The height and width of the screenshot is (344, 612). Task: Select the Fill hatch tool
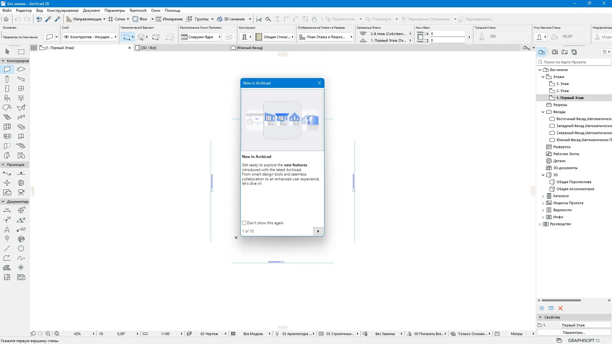pos(7,268)
